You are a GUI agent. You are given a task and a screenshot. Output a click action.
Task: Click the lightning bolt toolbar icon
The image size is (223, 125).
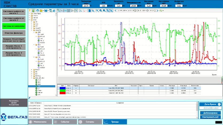click(30, 11)
